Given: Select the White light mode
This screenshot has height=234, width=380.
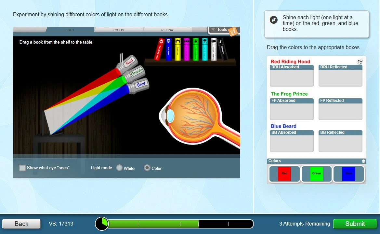Looking at the screenshot, I should click(119, 168).
